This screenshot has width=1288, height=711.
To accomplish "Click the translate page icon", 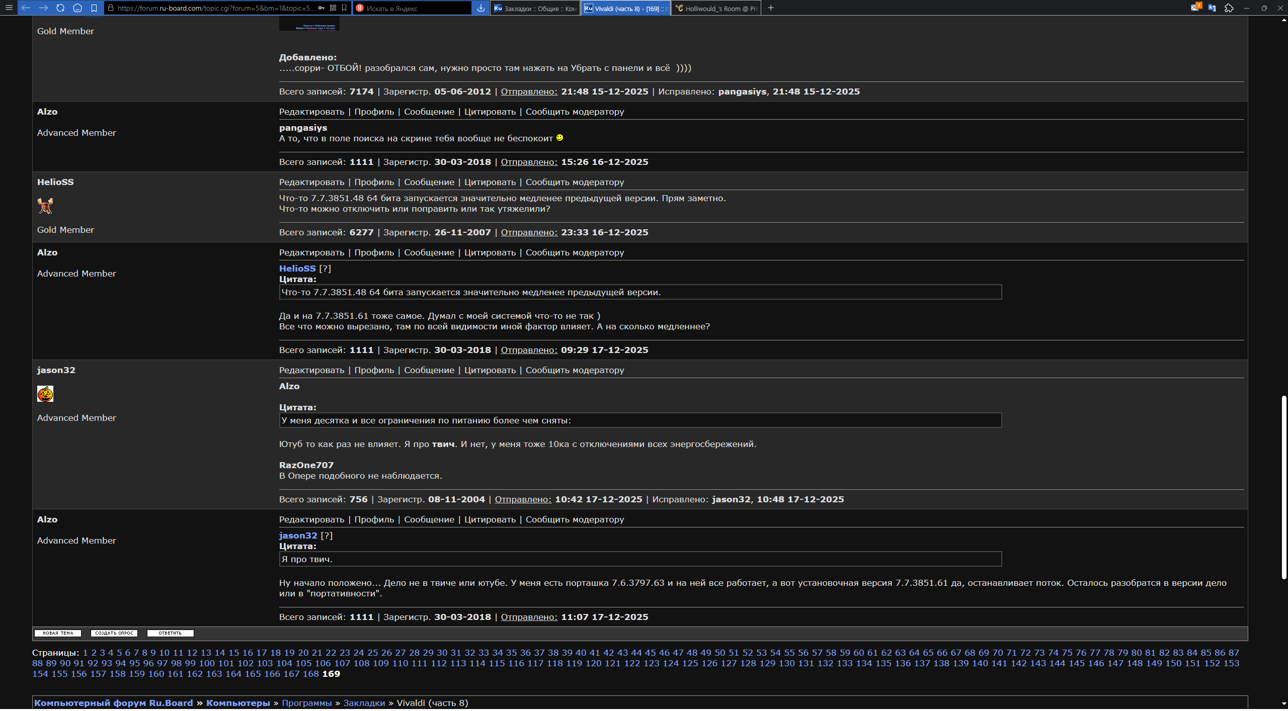I will 1212,8.
